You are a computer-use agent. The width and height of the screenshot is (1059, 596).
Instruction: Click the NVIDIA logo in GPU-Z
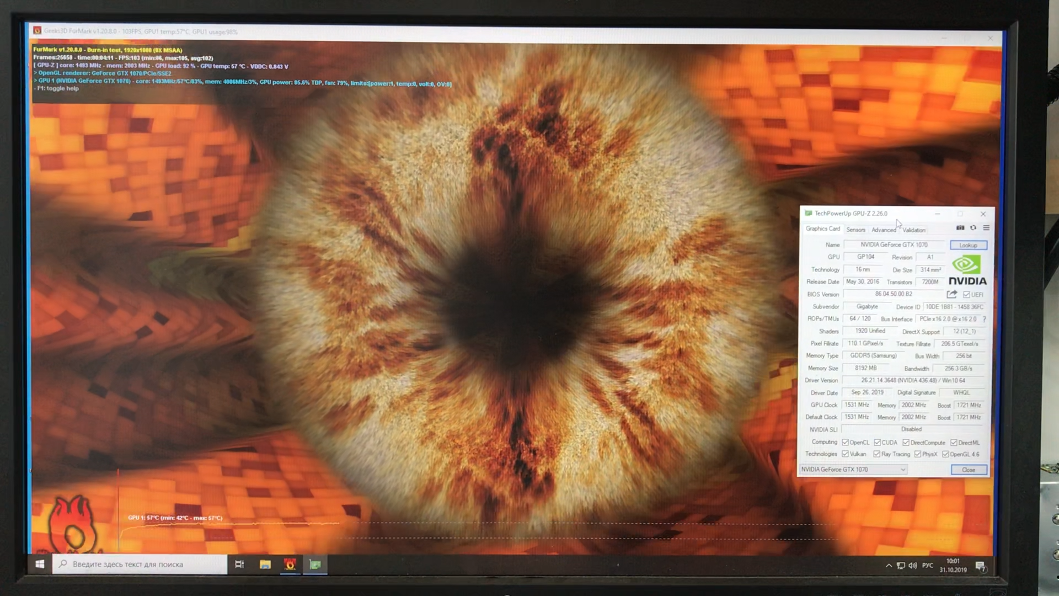[x=967, y=270]
